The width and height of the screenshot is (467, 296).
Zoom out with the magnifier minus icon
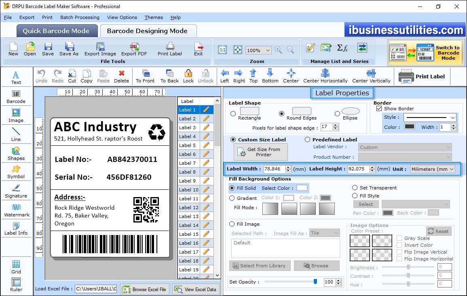pos(291,50)
